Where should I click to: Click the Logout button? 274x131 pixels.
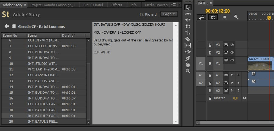pyautogui.click(x=169, y=14)
